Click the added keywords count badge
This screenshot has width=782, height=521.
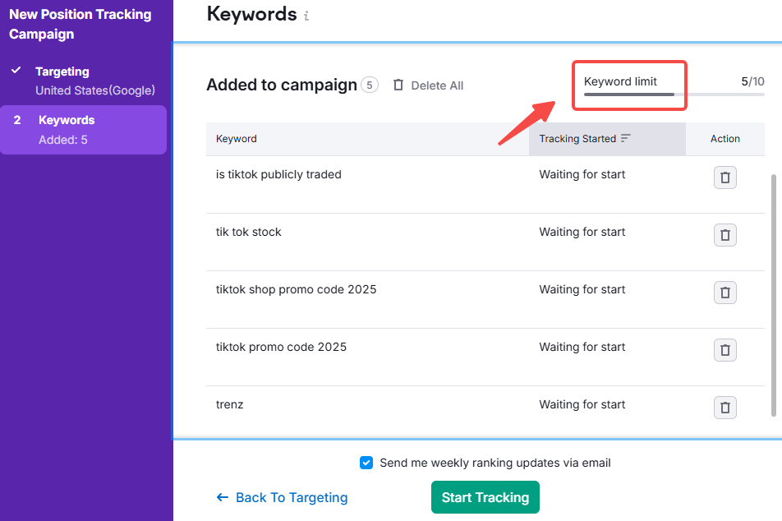coord(370,85)
